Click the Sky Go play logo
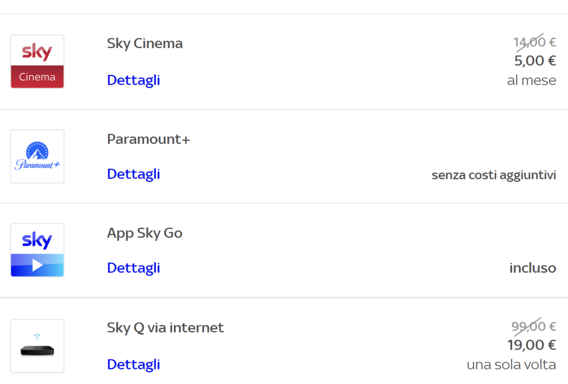 (x=37, y=250)
